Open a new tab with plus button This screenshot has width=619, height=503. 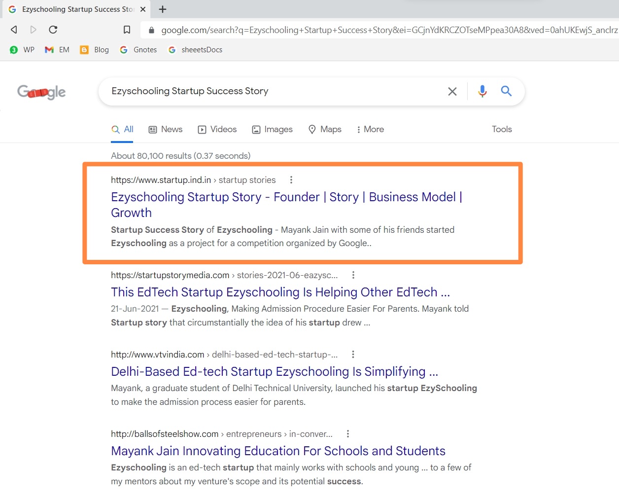point(163,9)
